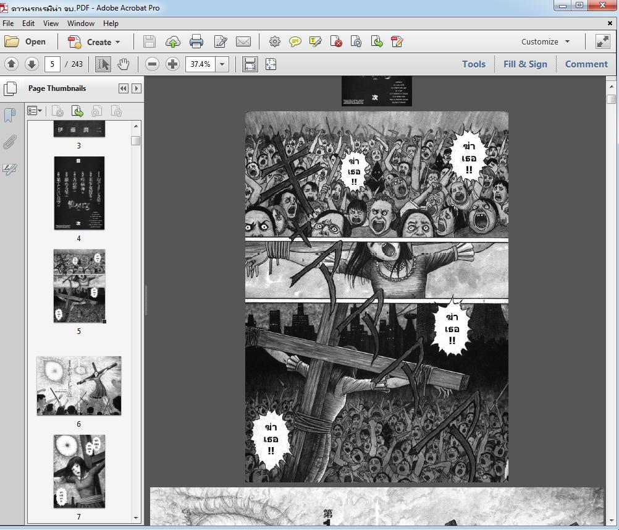Open the Help menu
This screenshot has height=530, width=619.
click(111, 24)
